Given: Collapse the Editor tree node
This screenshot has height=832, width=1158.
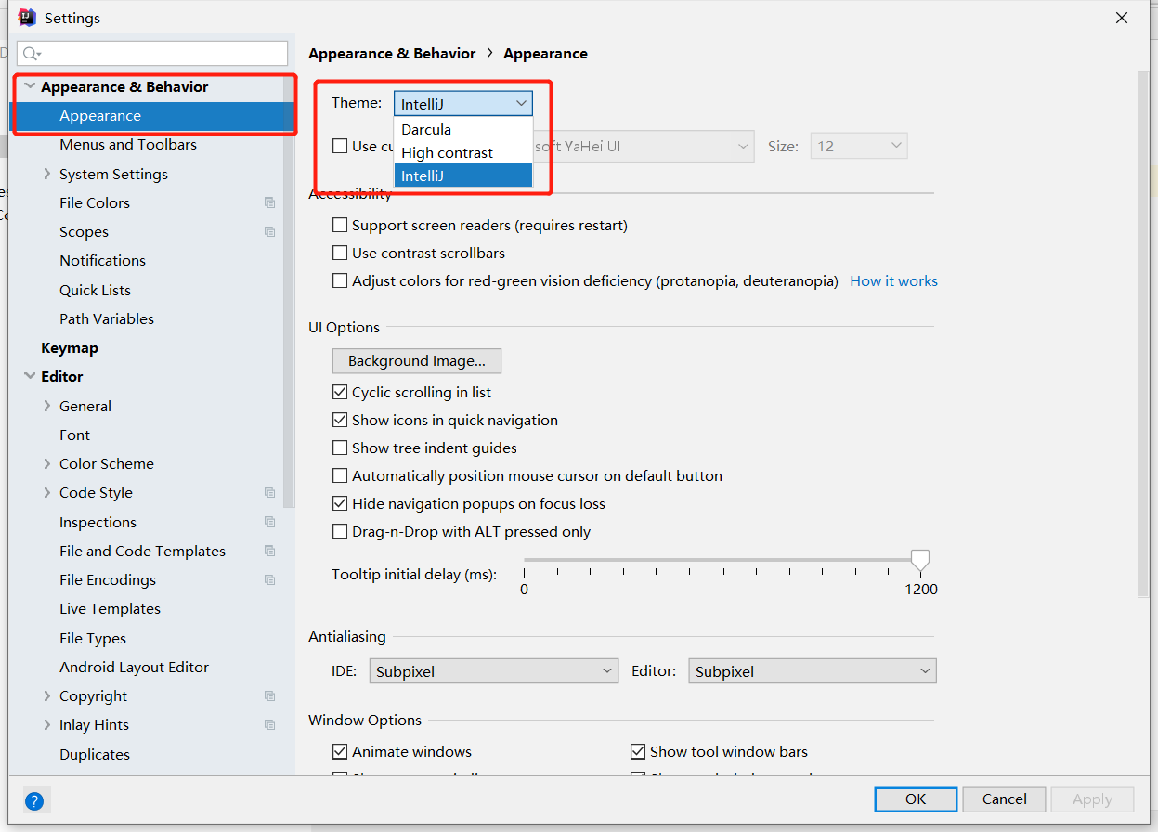Looking at the screenshot, I should tap(30, 376).
